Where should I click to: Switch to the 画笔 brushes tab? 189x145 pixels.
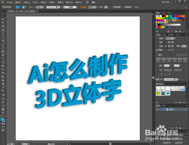163,13
